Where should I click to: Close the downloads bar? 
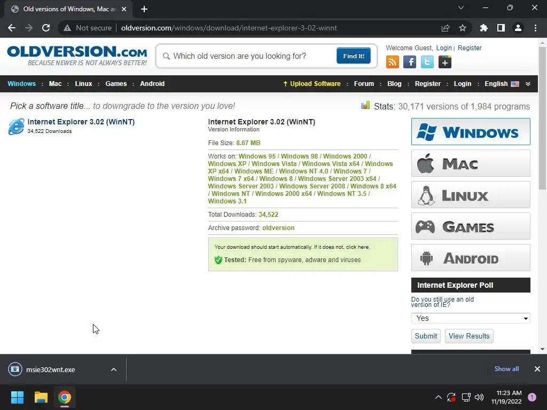(537, 369)
